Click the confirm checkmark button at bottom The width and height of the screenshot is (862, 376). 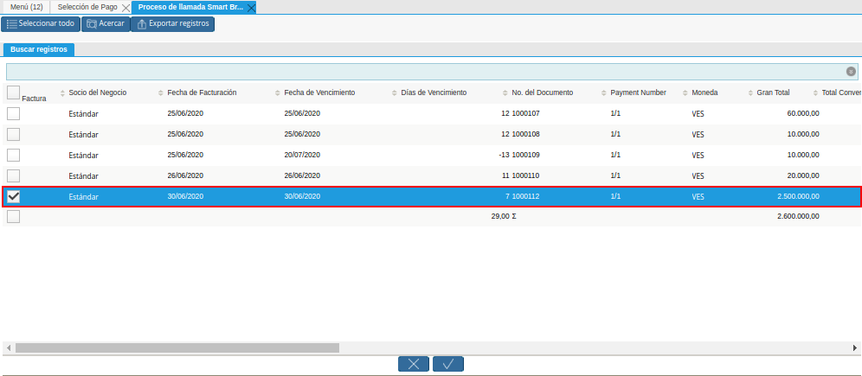click(448, 364)
